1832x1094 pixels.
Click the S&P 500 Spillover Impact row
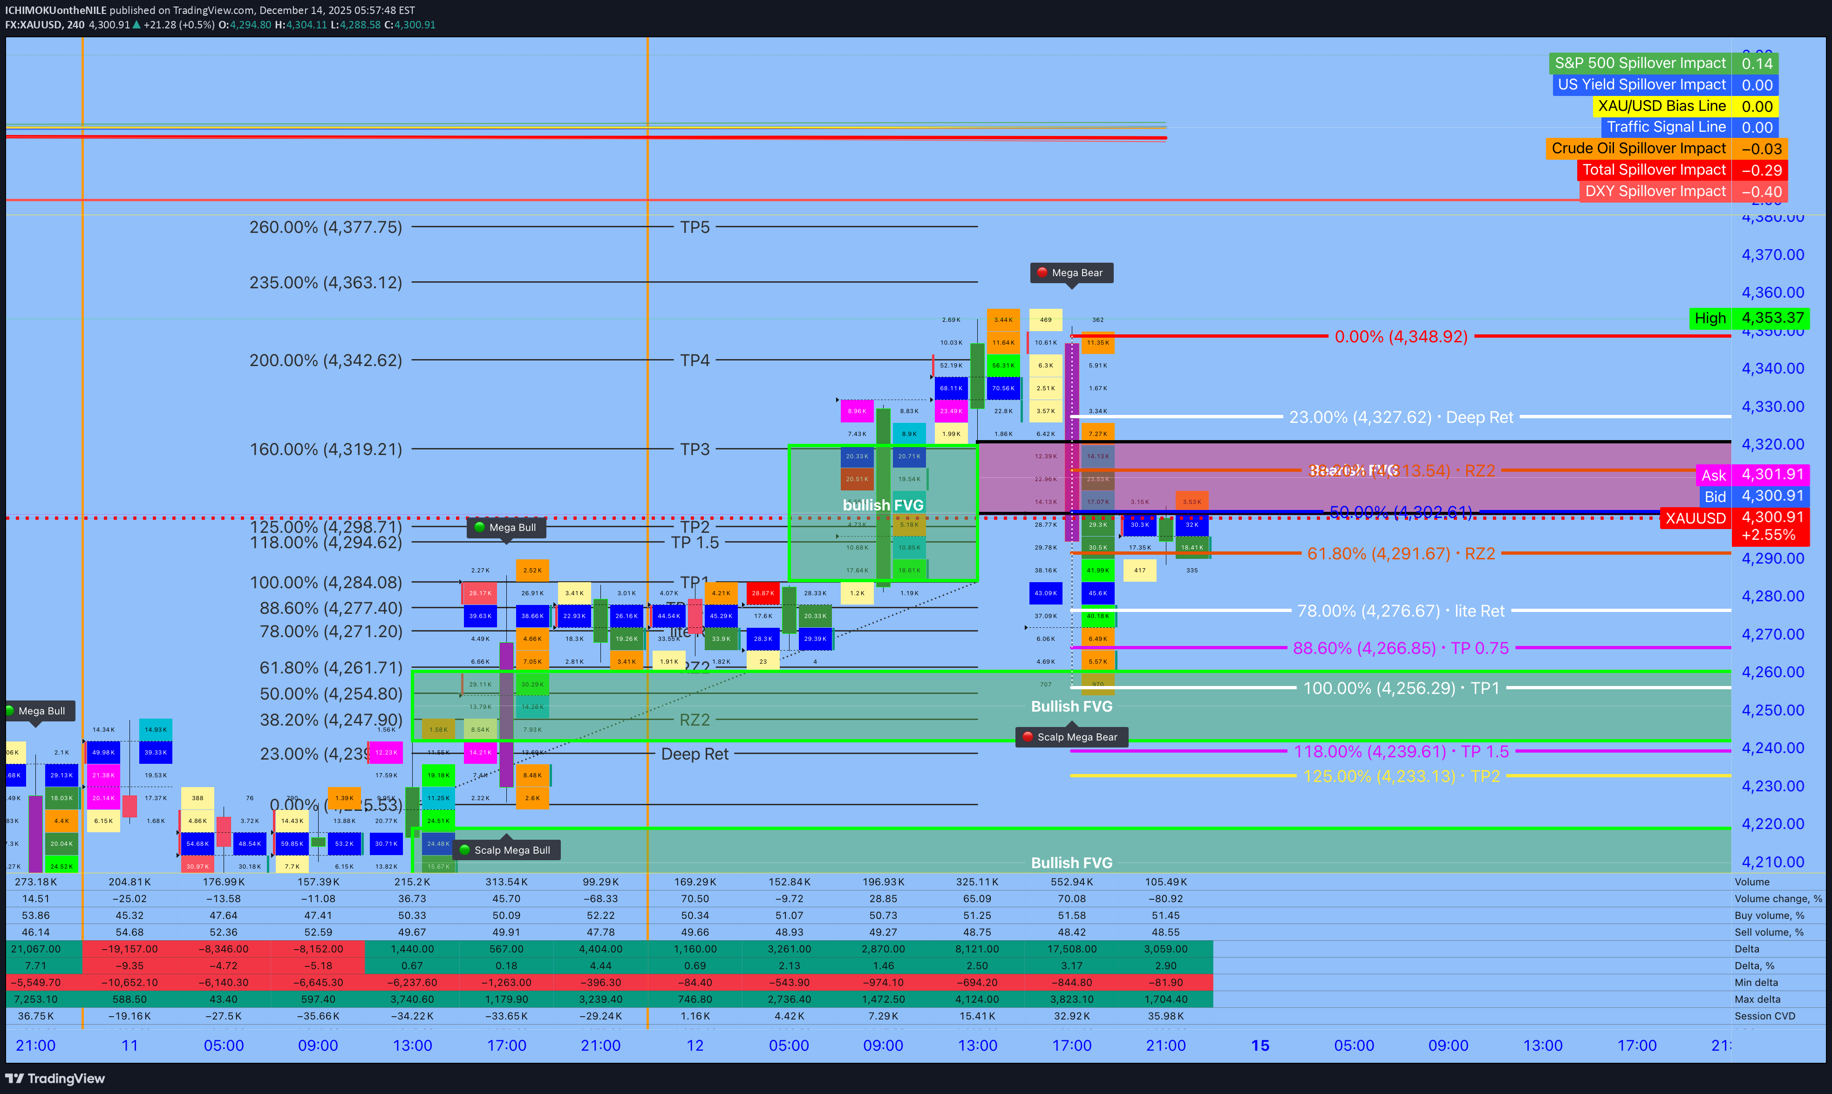click(x=1640, y=63)
